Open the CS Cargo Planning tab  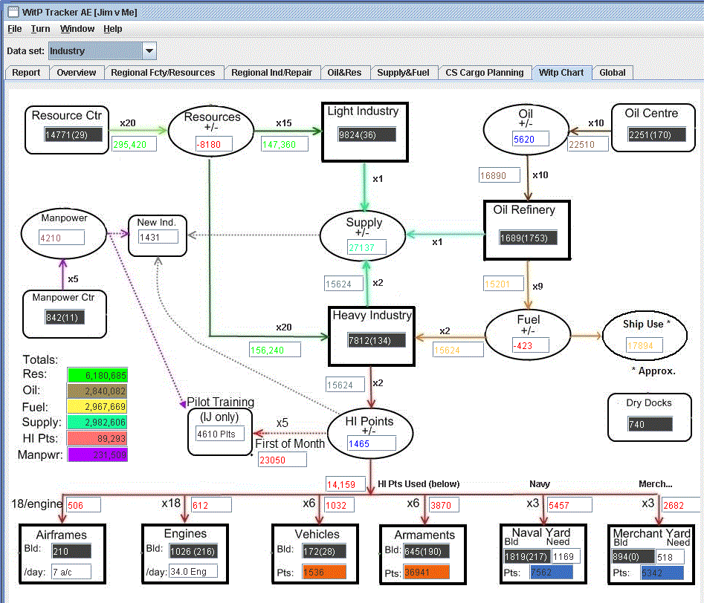point(485,73)
